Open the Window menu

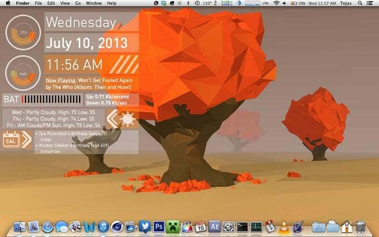(94, 3)
